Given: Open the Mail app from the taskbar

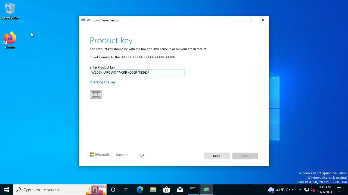Looking at the screenshot, I should coord(180,190).
